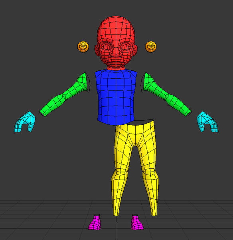The height and width of the screenshot is (240, 233).
Task: Select the green arm on the right side
Action: point(166,95)
